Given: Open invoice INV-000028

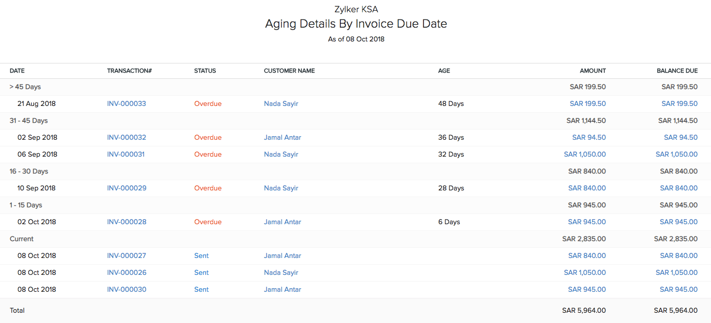Looking at the screenshot, I should (x=126, y=222).
